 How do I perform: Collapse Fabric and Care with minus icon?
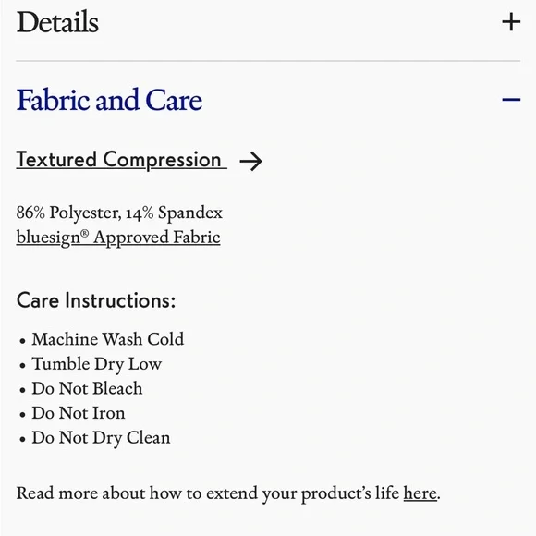click(511, 100)
